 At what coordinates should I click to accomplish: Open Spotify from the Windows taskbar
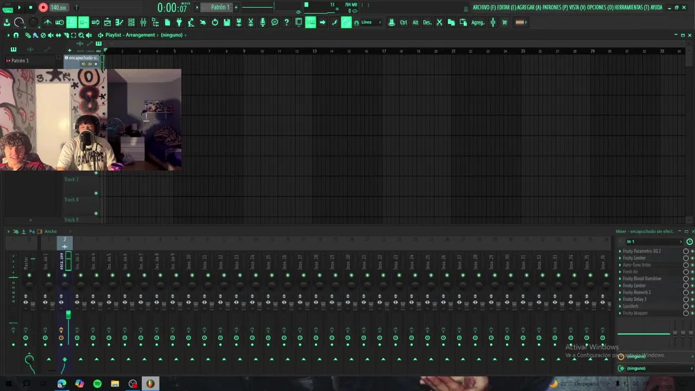[97, 384]
